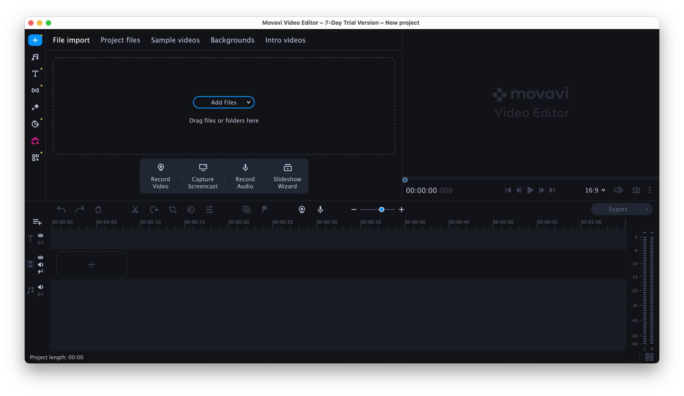Viewport: 684px width, 396px height.
Task: Click the Transition wizard icon
Action: tap(246, 209)
